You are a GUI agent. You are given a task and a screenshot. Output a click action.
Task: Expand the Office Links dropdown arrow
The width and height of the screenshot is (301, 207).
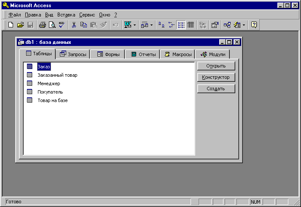134,25
